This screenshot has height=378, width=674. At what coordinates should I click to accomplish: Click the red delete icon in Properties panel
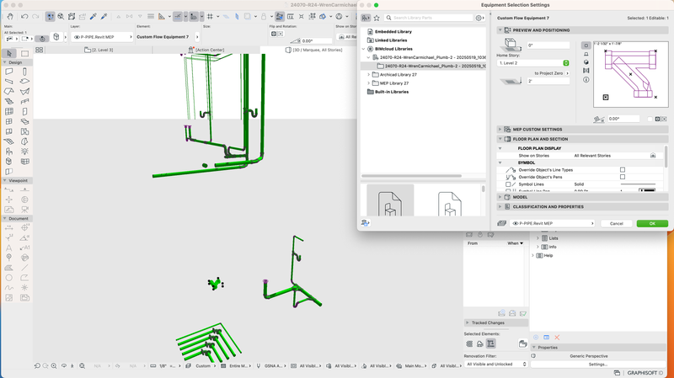click(557, 338)
